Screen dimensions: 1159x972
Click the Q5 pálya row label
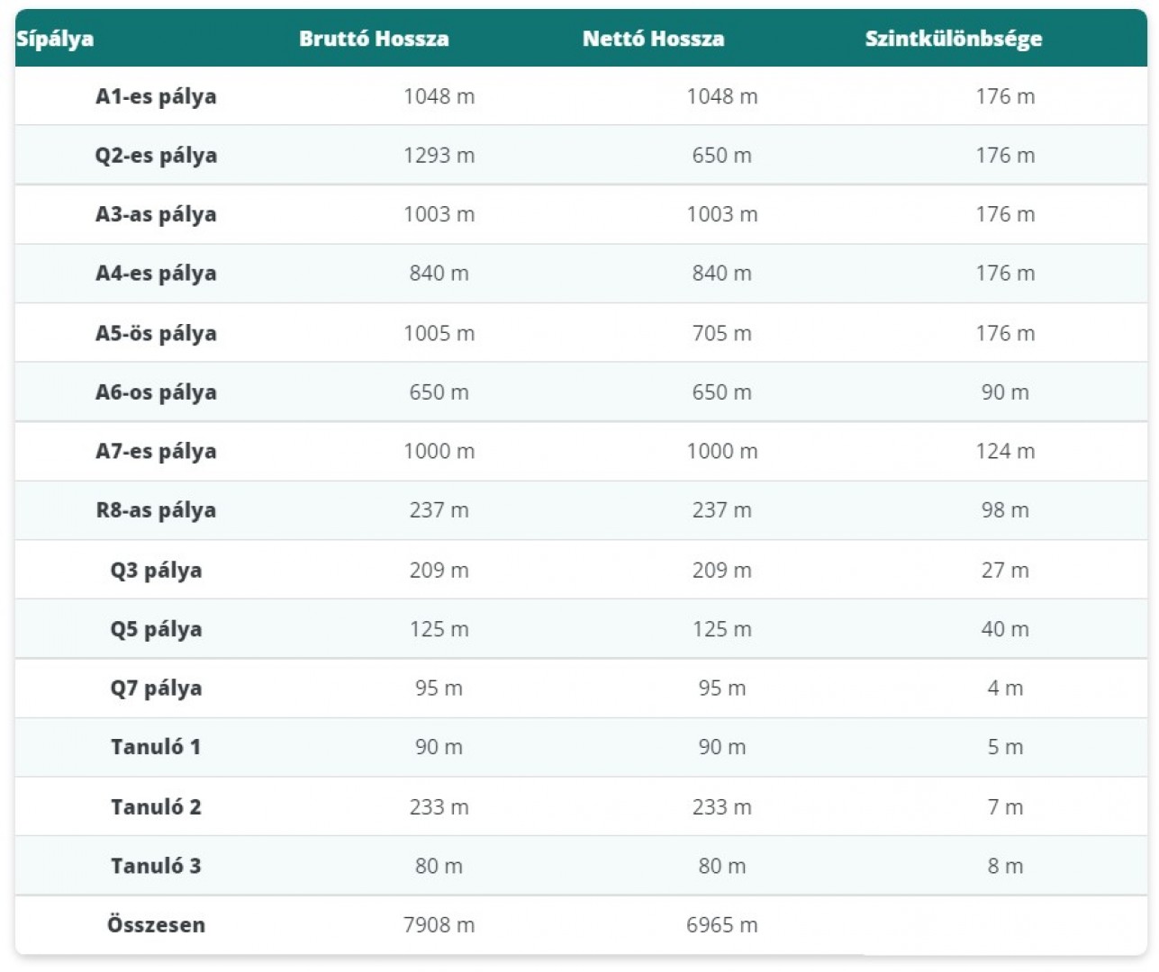(x=156, y=629)
